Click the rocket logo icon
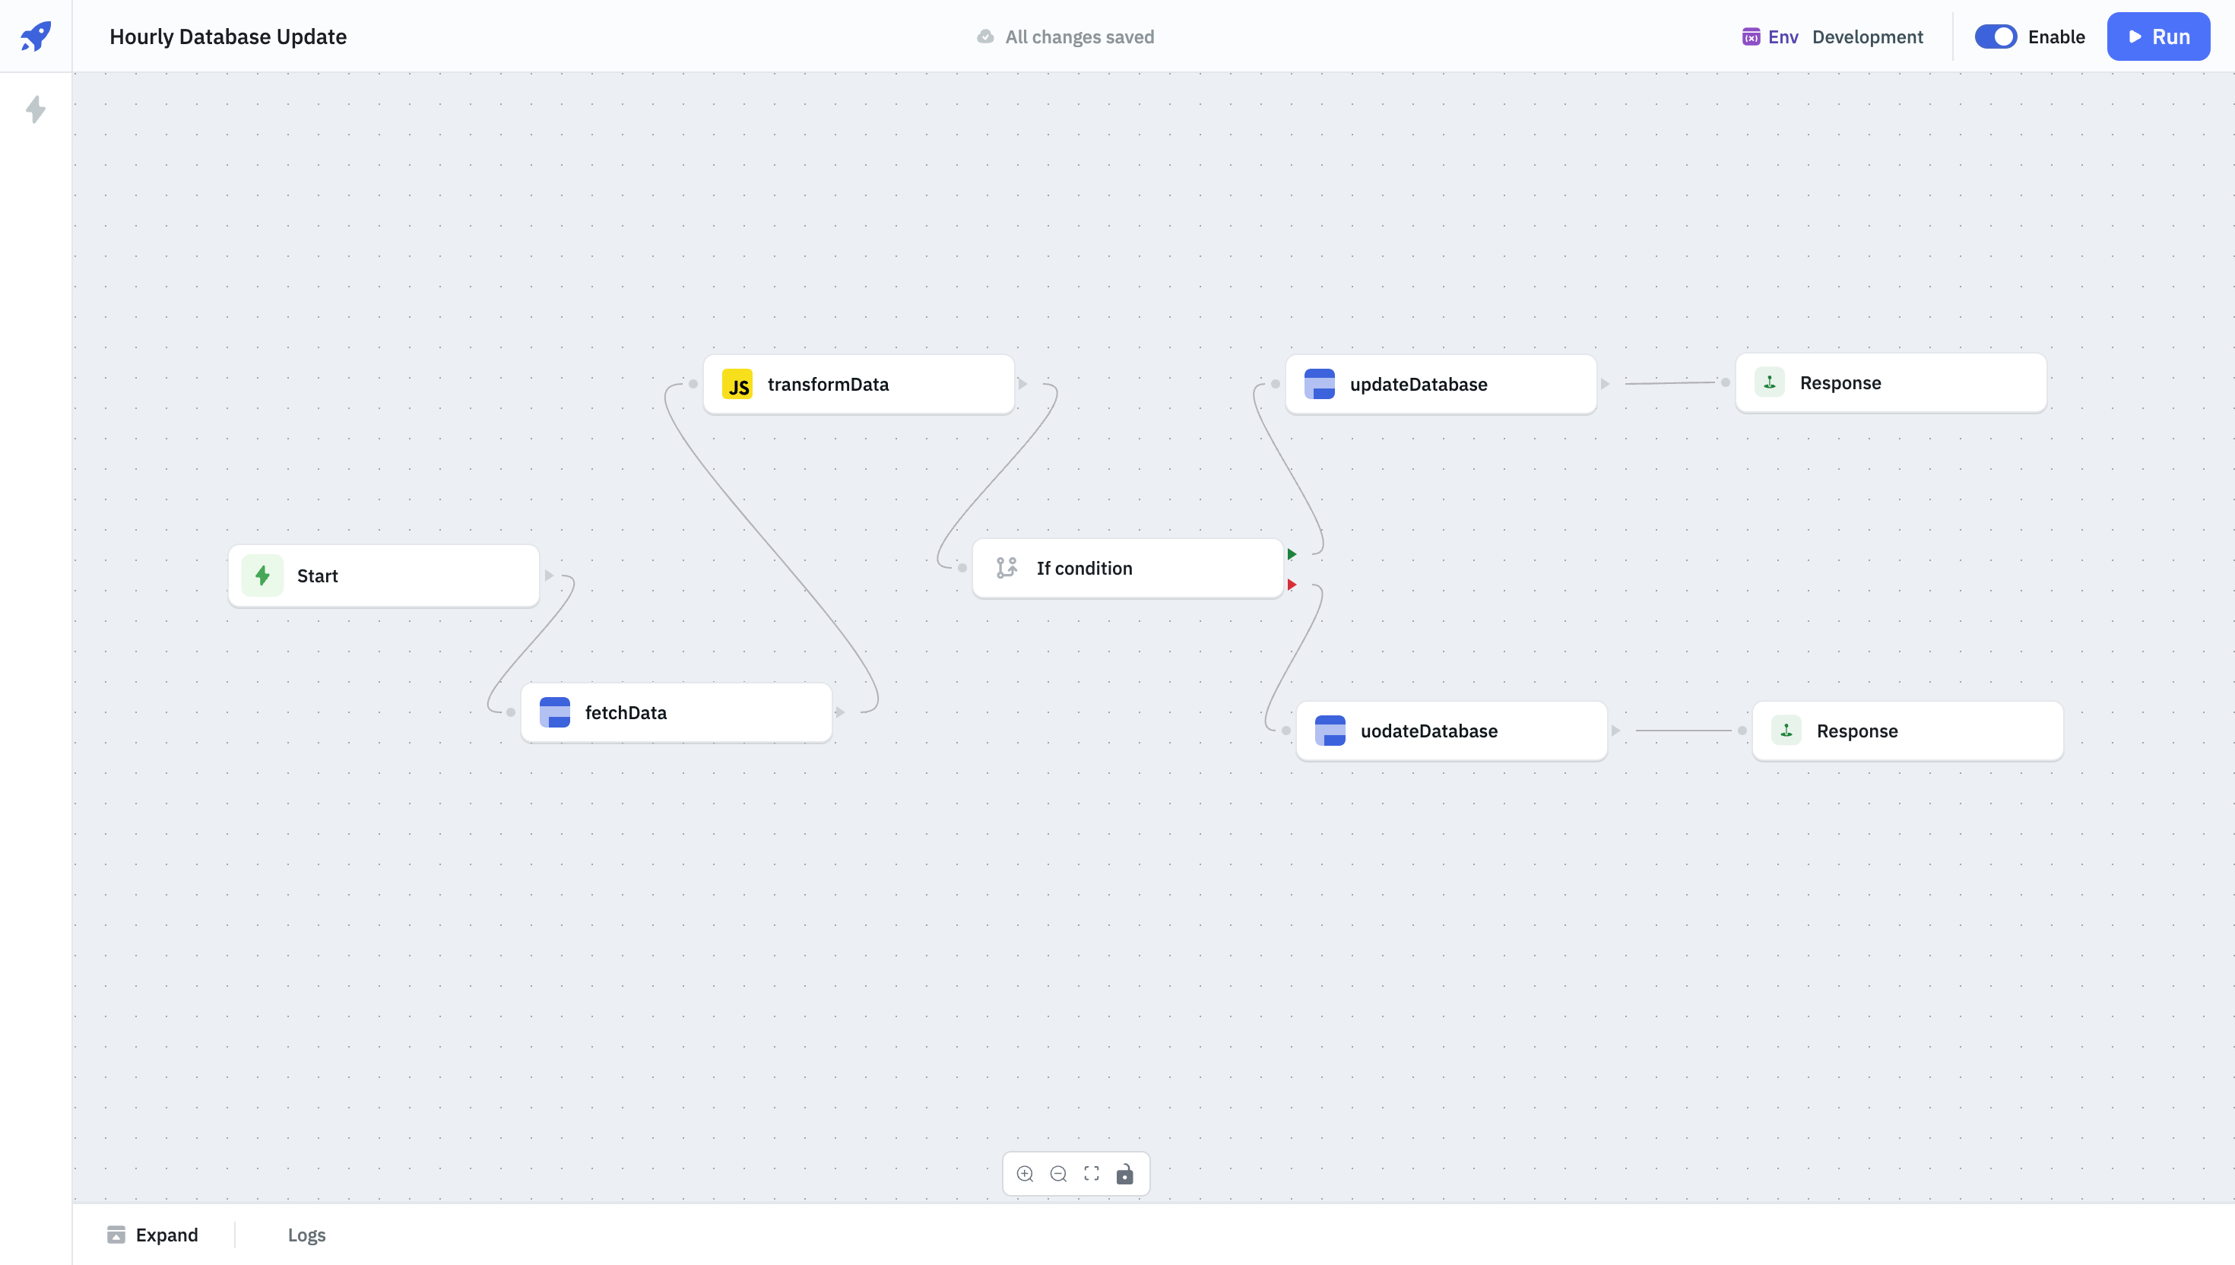 point(36,36)
